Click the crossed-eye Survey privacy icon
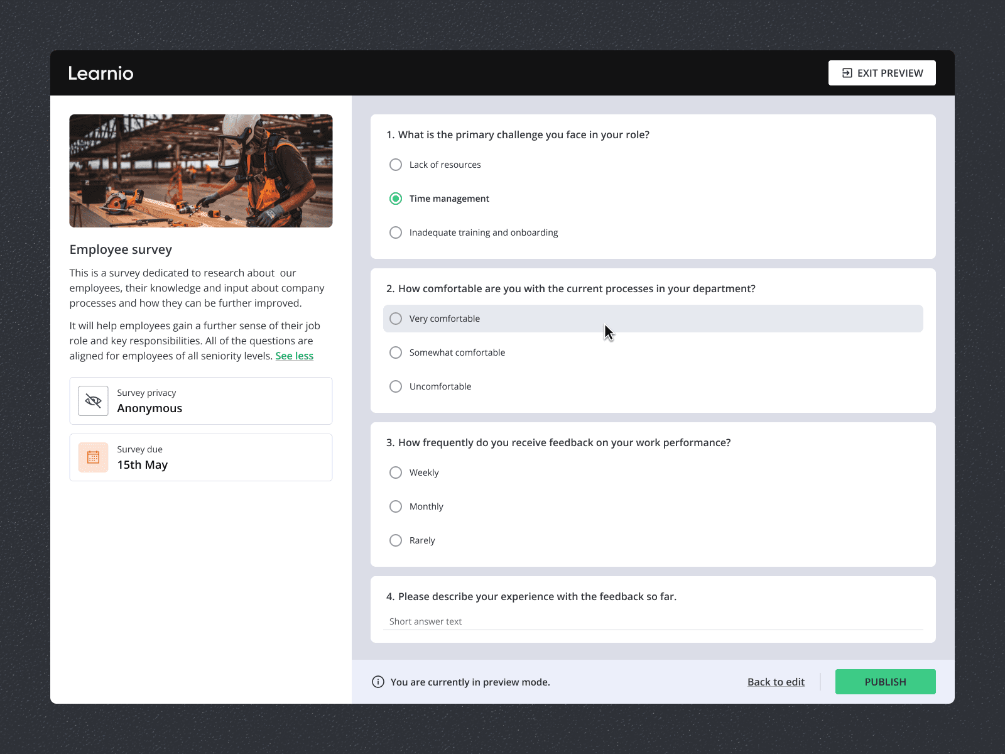 [93, 401]
